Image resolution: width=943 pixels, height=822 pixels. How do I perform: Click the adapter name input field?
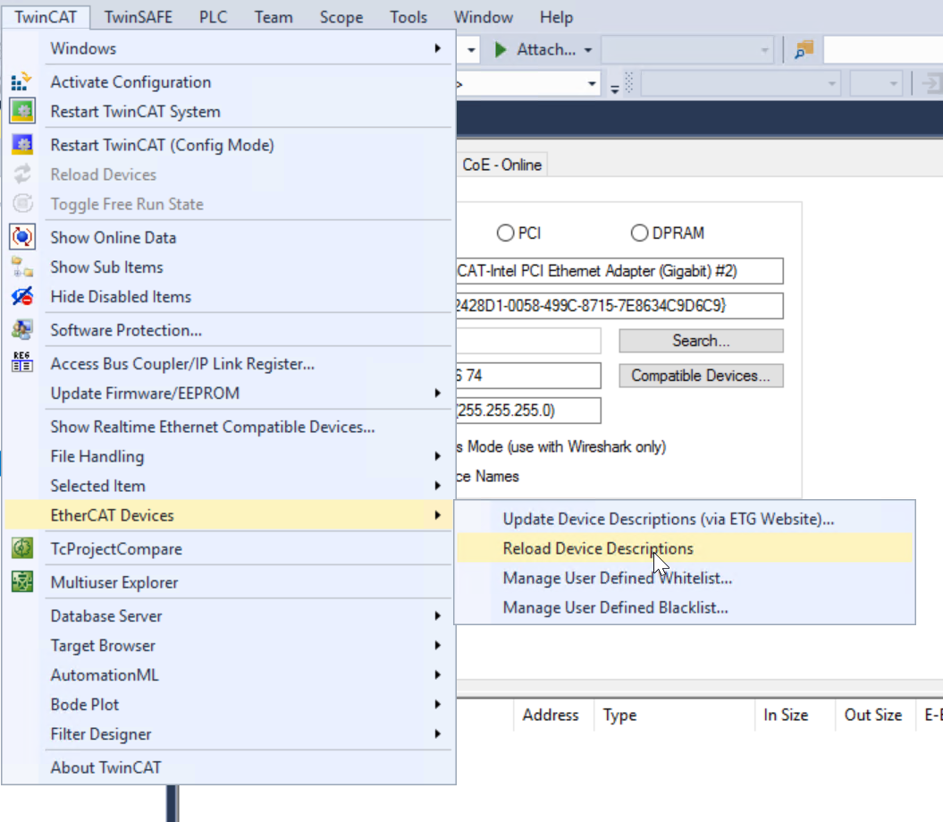619,271
